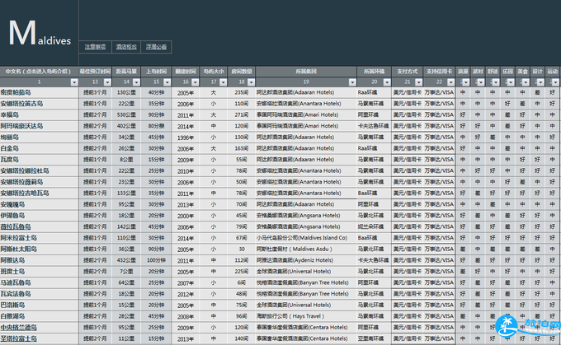This screenshot has height=345, width=561.
Task: Select the 1996年 build year cell
Action: tap(186, 138)
